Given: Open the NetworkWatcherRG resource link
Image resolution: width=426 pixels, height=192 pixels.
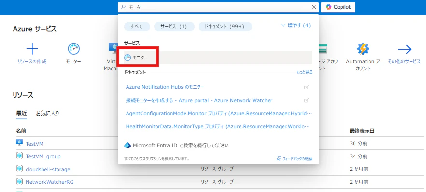Looking at the screenshot, I should [x=50, y=182].
